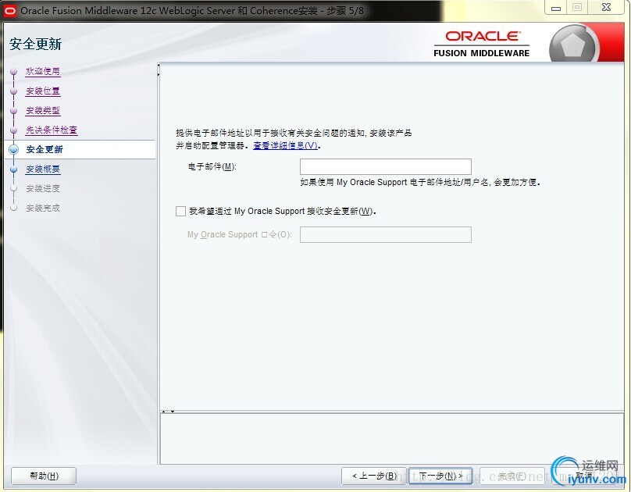The width and height of the screenshot is (631, 492).
Task: Click the step bullet beside 安装类型
Action: [14, 111]
